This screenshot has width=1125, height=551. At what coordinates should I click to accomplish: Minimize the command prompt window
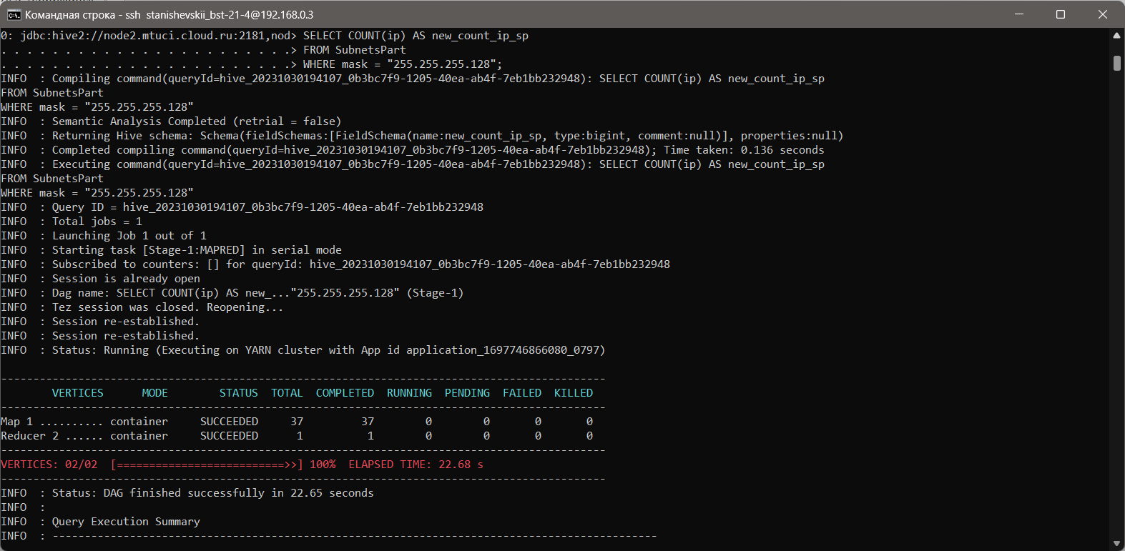[1019, 14]
